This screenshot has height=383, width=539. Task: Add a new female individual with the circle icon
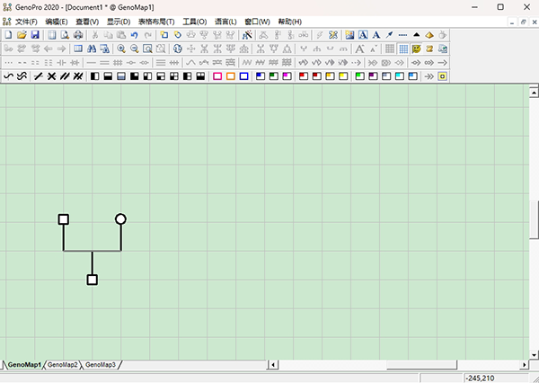[177, 35]
